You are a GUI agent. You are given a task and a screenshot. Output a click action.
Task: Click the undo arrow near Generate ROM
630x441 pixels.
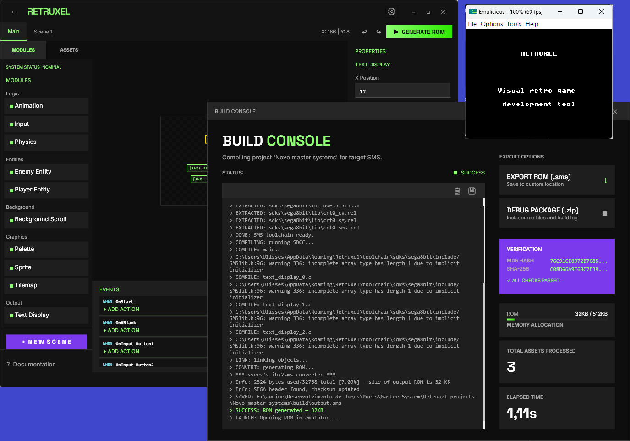364,32
